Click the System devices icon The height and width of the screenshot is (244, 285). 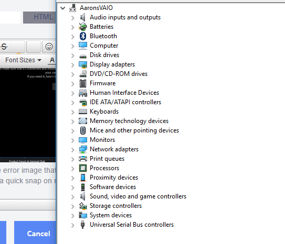[x=83, y=215]
